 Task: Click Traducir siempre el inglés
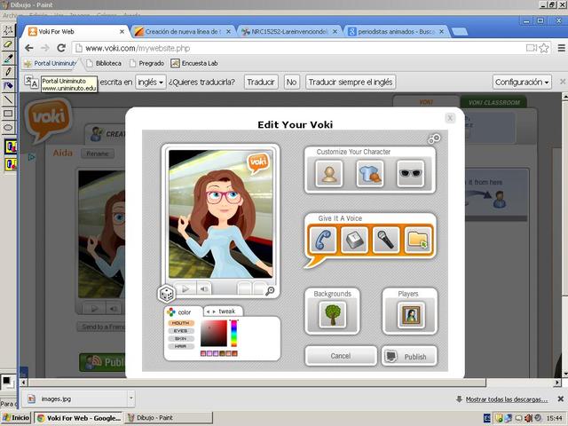351,83
